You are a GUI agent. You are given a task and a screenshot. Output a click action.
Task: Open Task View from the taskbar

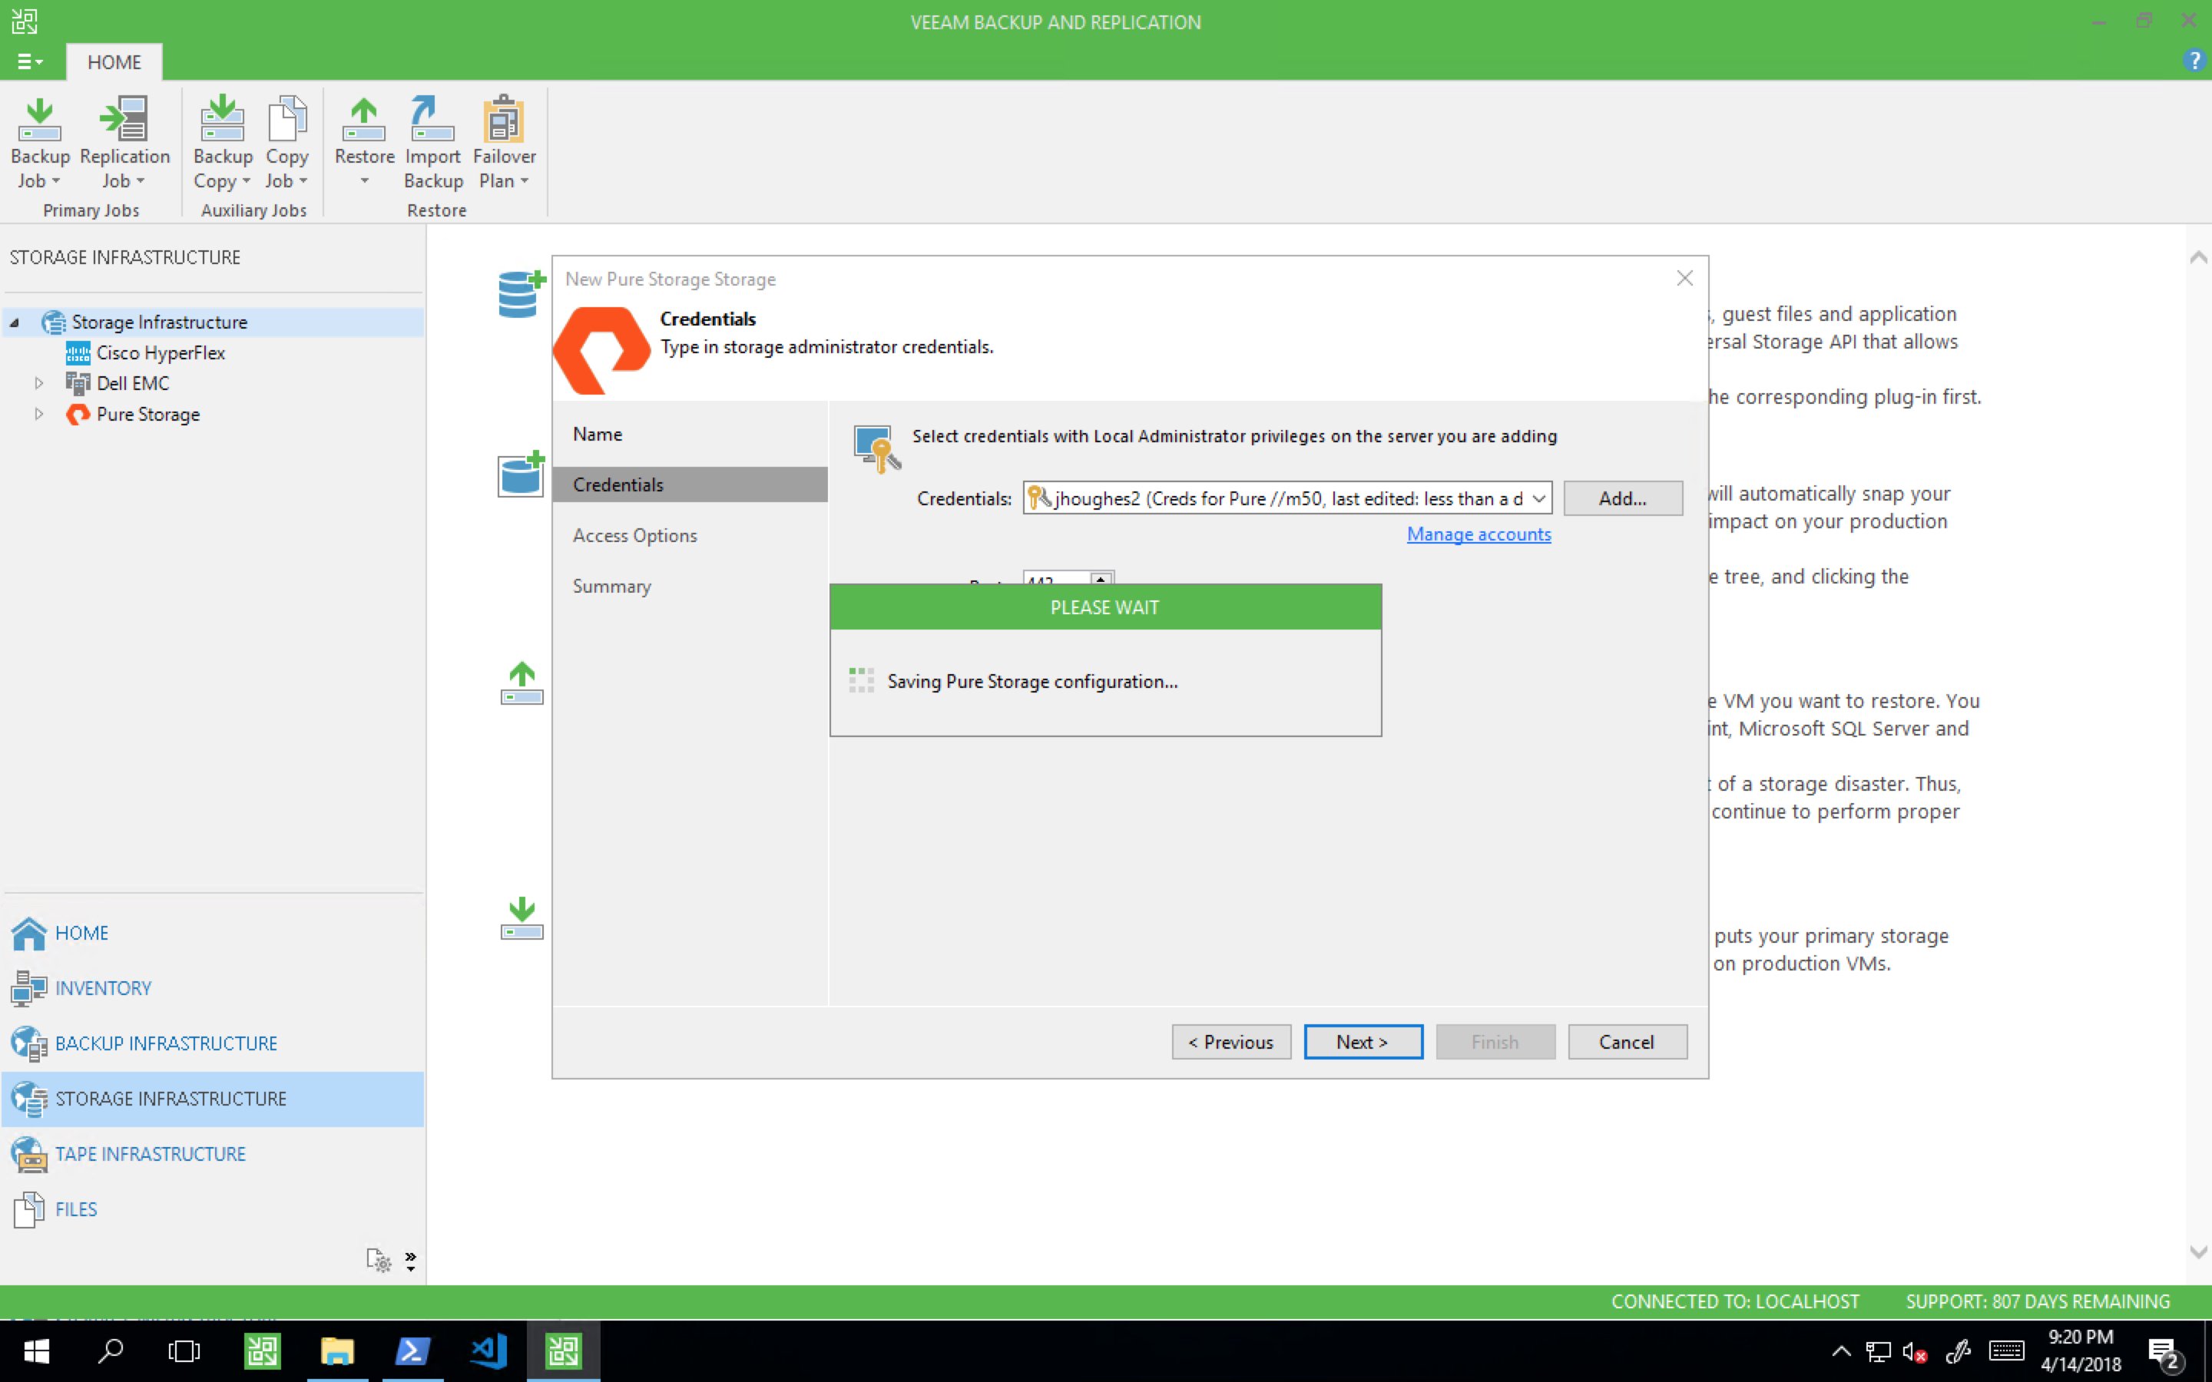click(x=184, y=1351)
